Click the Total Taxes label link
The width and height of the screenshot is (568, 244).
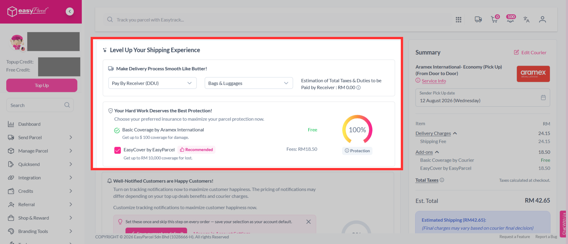(x=427, y=180)
